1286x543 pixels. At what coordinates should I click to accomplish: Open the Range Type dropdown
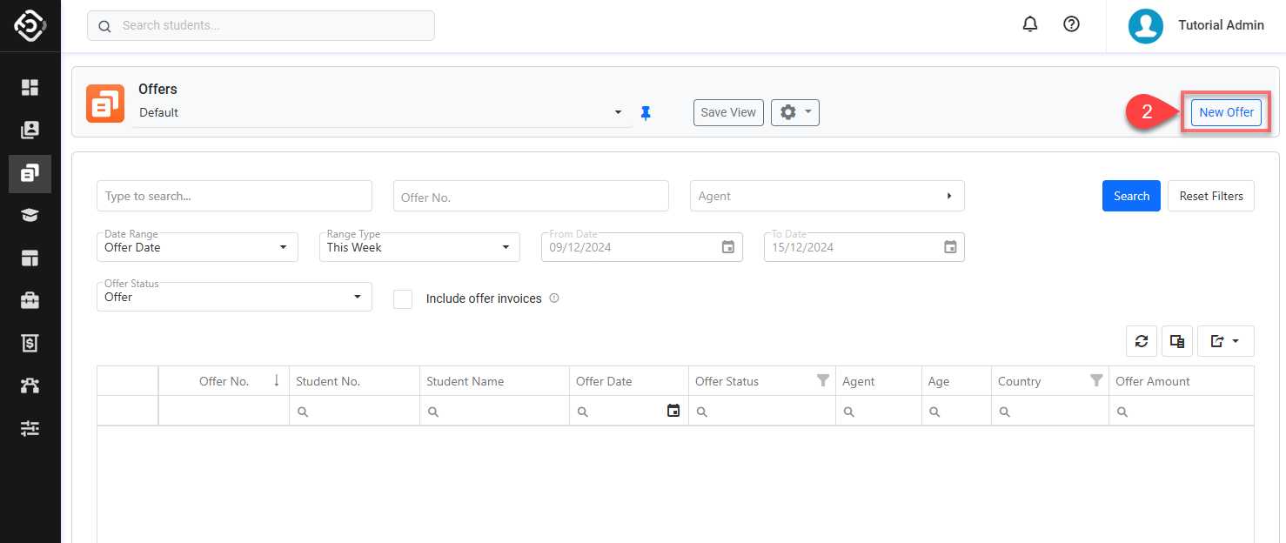[x=419, y=247]
